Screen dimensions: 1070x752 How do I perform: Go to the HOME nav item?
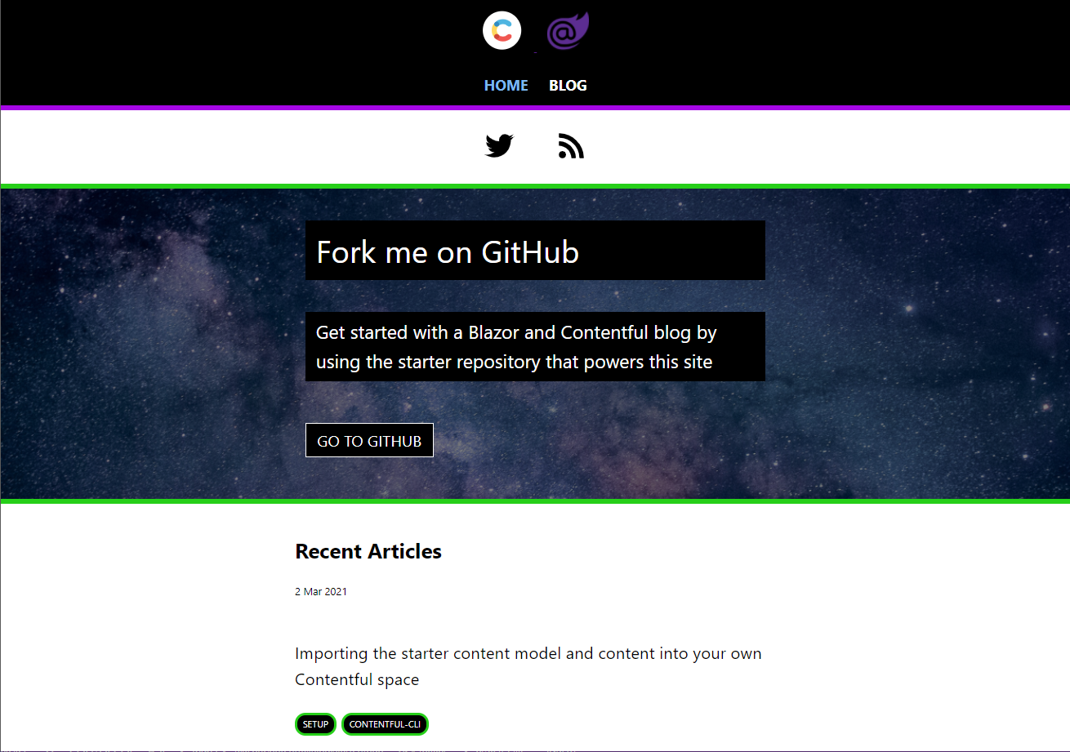506,85
